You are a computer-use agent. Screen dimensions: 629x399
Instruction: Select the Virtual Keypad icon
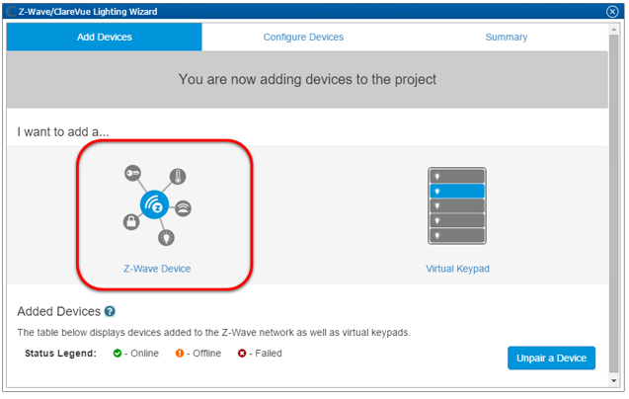click(x=457, y=205)
